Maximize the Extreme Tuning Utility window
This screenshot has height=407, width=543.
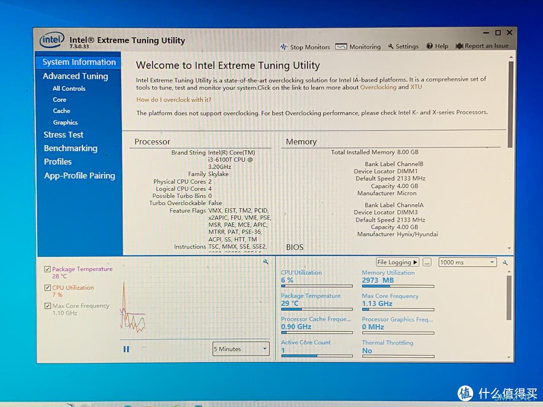click(x=498, y=33)
